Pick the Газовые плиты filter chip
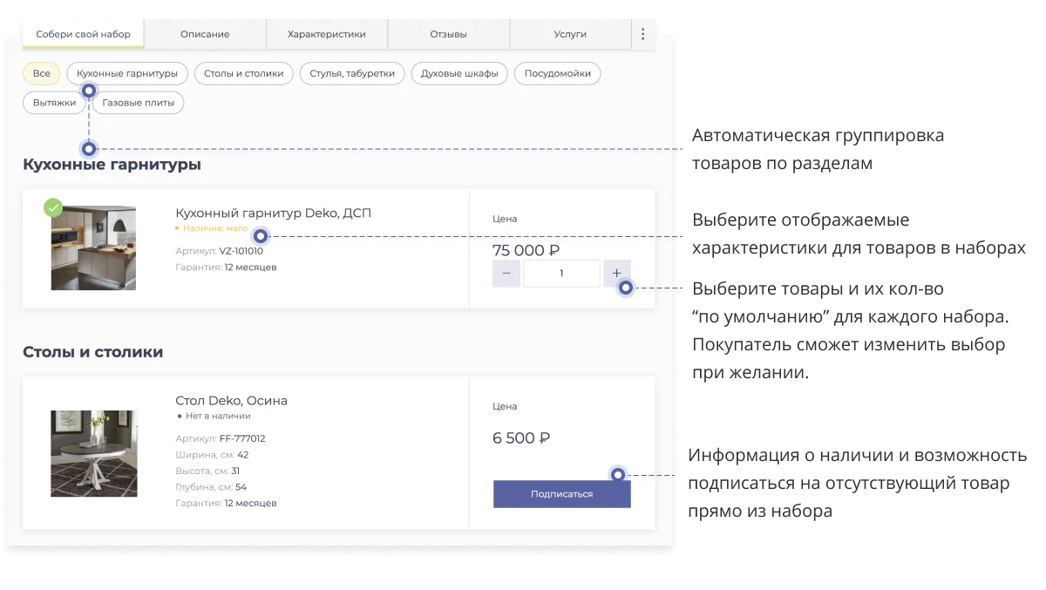The width and height of the screenshot is (1046, 590). [138, 103]
